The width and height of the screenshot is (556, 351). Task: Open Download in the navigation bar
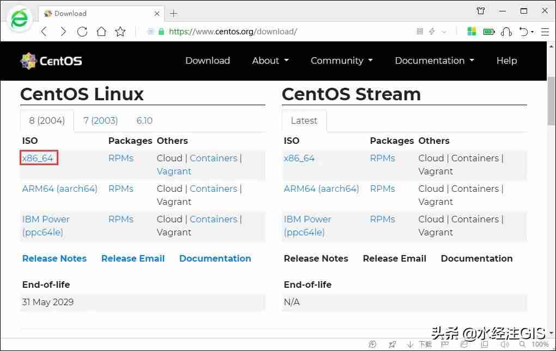click(208, 60)
